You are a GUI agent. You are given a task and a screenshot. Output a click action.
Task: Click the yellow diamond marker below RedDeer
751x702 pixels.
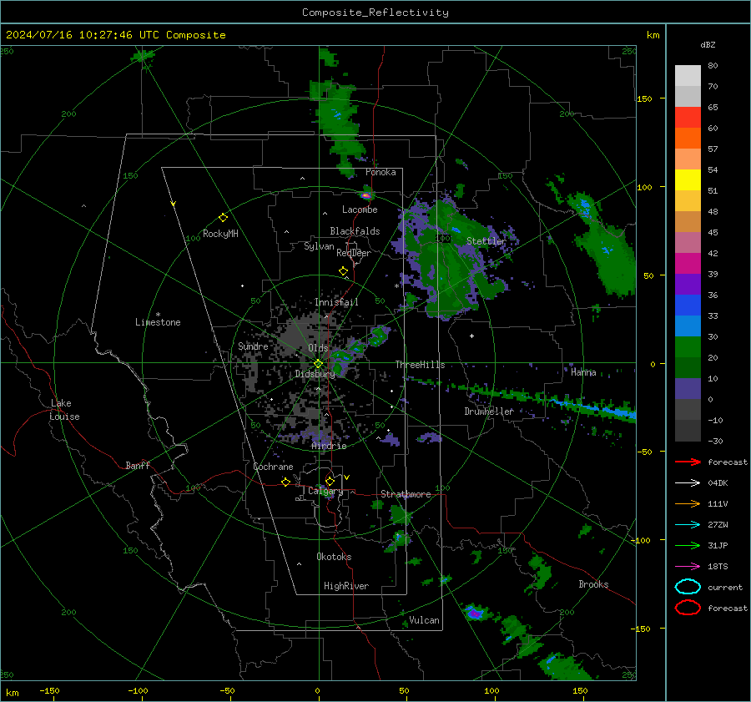tap(344, 271)
